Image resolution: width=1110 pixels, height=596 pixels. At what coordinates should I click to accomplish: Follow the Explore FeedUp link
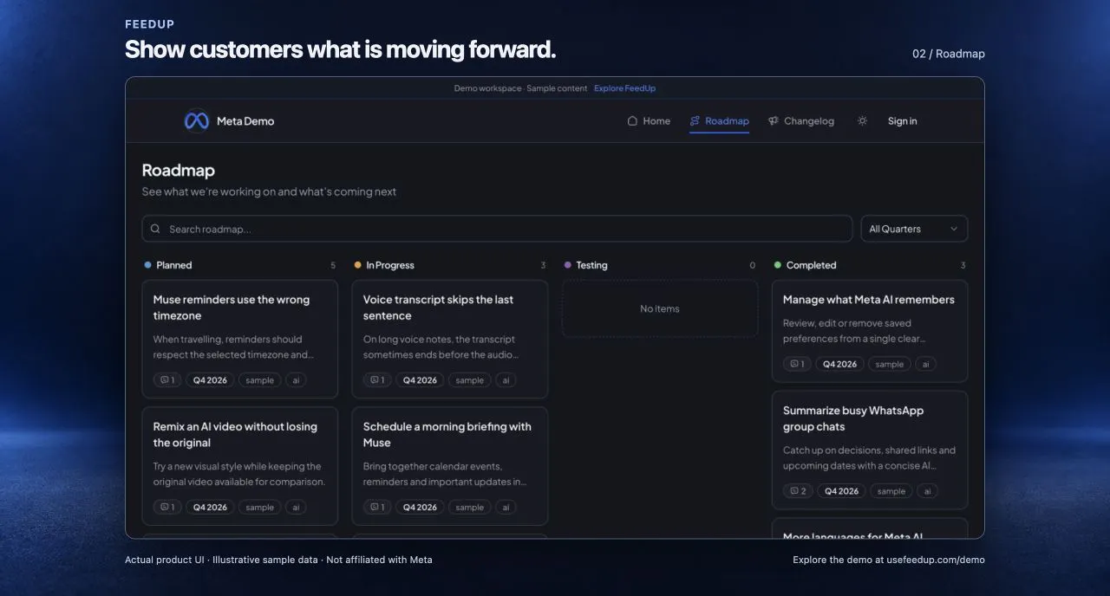(x=624, y=88)
